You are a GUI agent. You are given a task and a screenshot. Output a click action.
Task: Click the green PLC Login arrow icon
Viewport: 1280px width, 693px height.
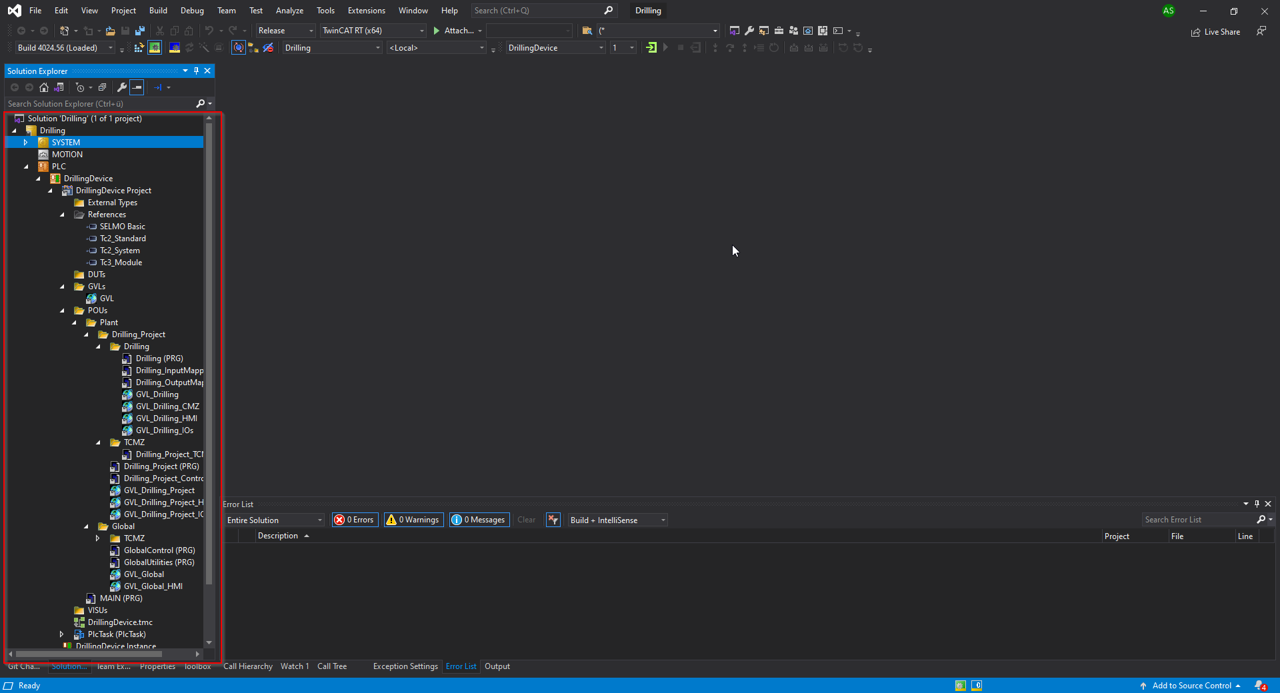651,48
